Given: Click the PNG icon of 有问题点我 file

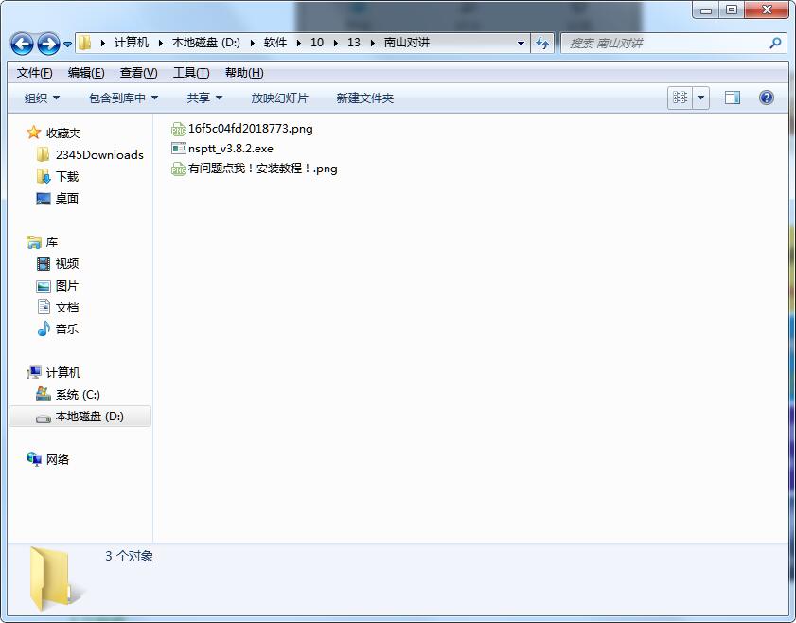Looking at the screenshot, I should pyautogui.click(x=178, y=169).
